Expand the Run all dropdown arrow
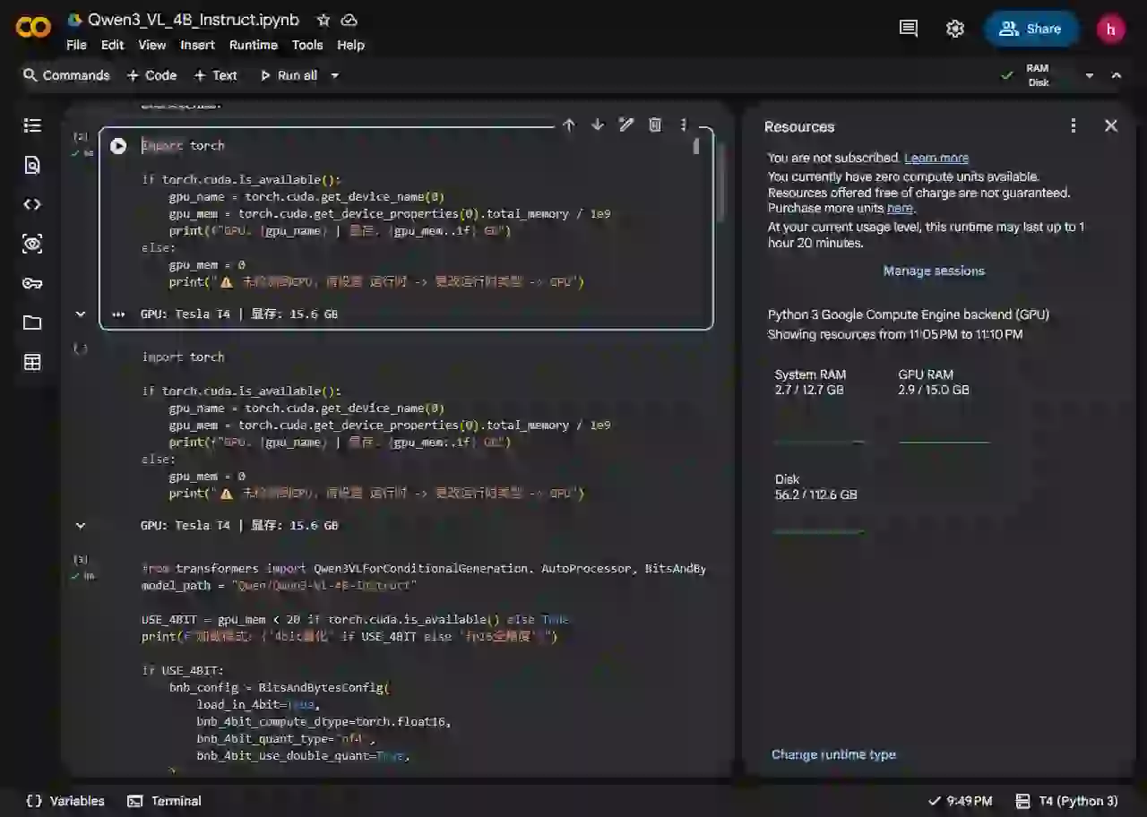Image resolution: width=1147 pixels, height=817 pixels. pos(335,75)
